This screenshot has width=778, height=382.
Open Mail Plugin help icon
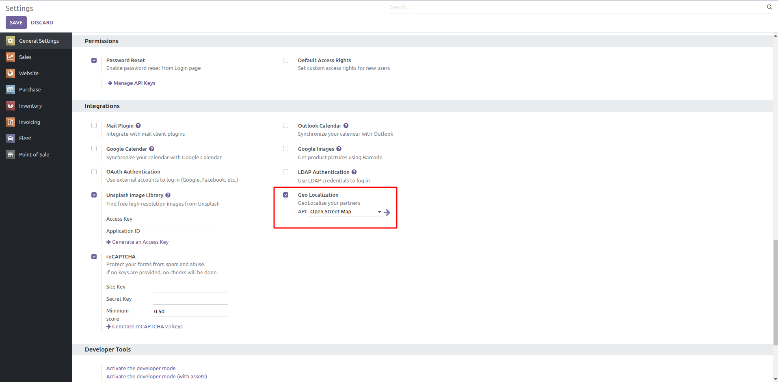[x=138, y=126]
